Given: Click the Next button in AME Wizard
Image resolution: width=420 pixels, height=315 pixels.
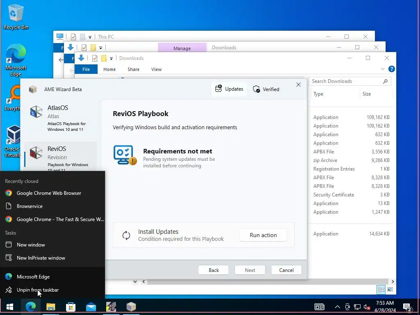Looking at the screenshot, I should coord(250,270).
